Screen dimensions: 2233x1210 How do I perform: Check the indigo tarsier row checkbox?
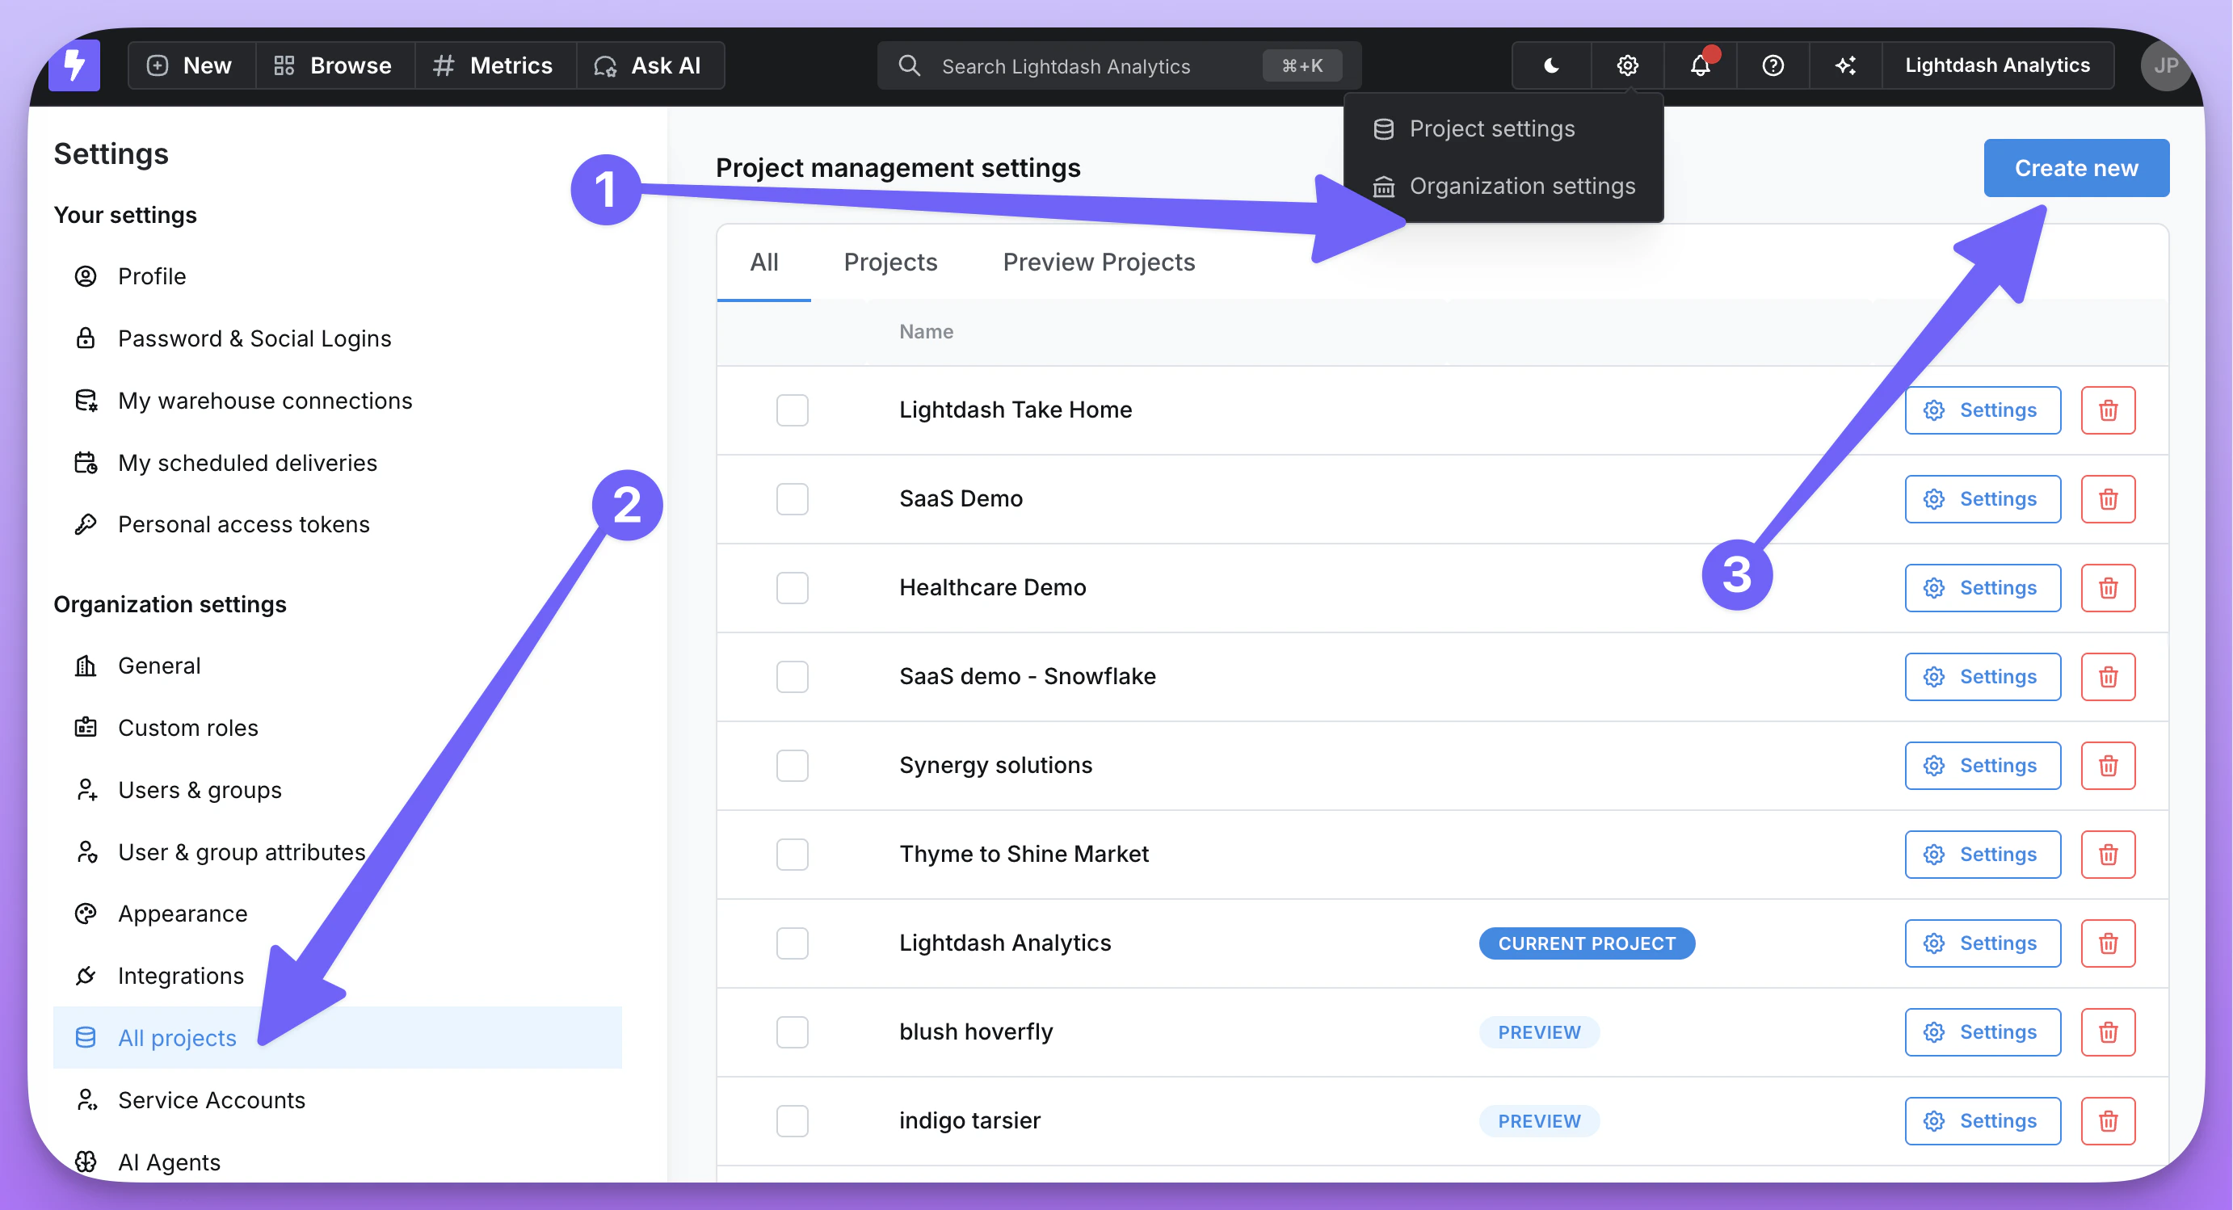point(792,1120)
